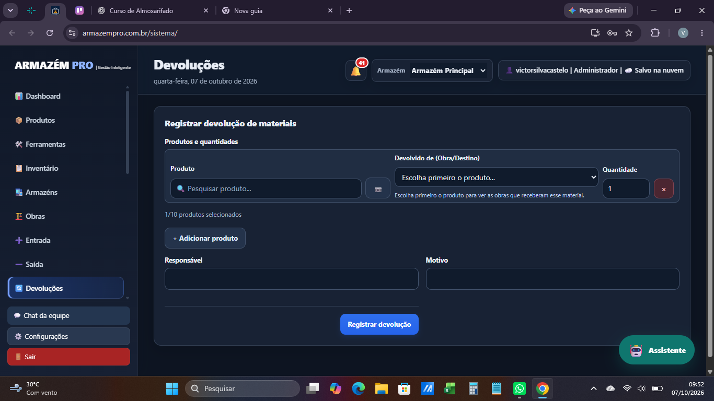This screenshot has width=714, height=401.
Task: Go to Produtos in the sidebar
Action: pos(66,120)
